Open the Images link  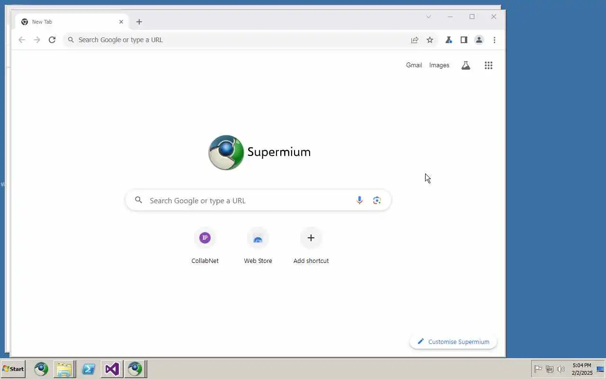(x=439, y=65)
